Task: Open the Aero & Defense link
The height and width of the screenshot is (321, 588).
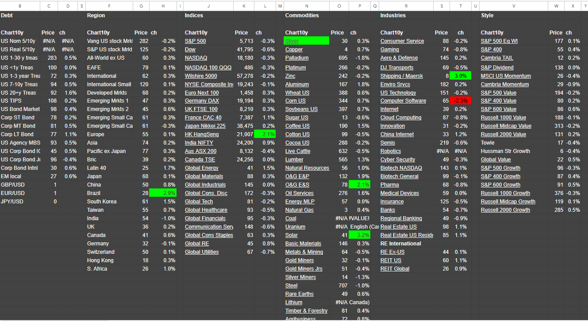Action: click(x=399, y=58)
